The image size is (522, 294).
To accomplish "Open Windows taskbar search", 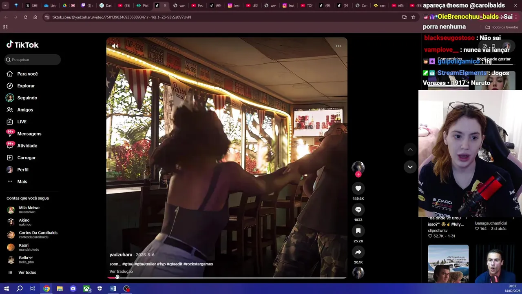I will pyautogui.click(x=20, y=289).
